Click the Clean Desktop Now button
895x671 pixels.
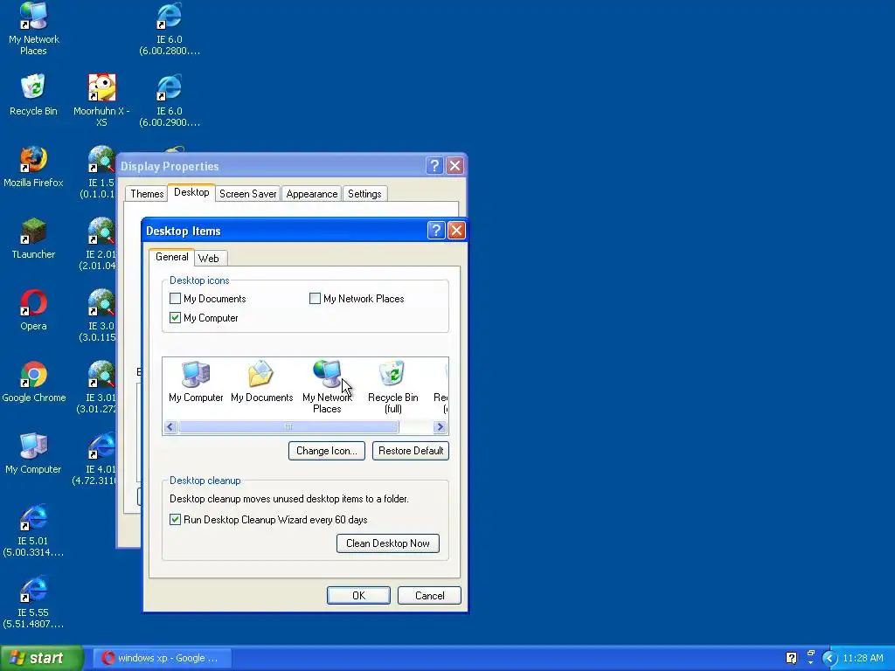tap(387, 543)
